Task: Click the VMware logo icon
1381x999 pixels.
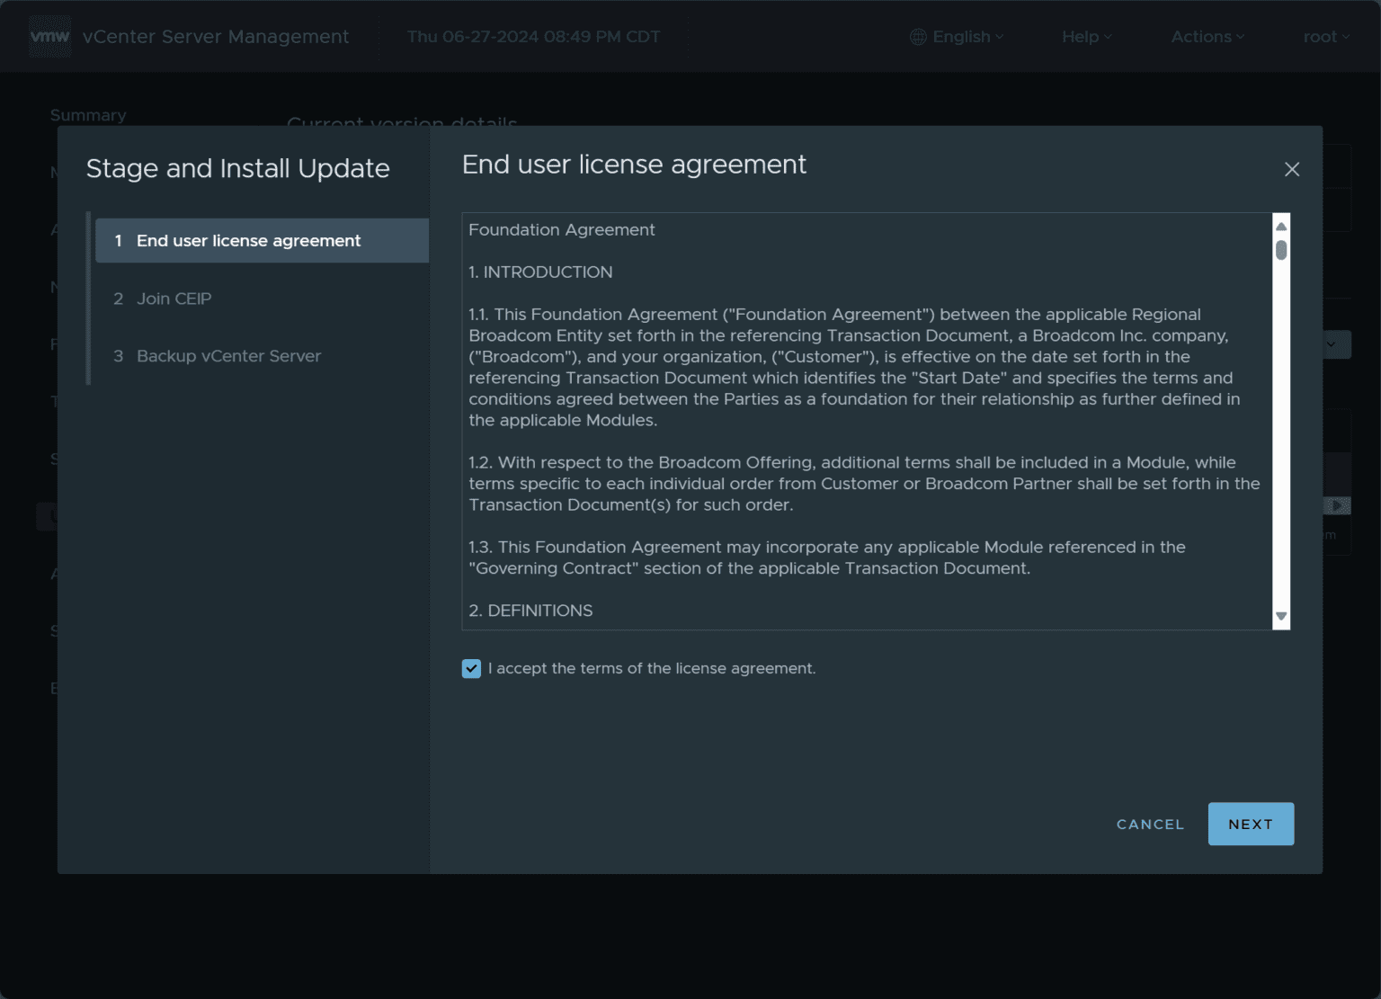Action: pos(49,37)
